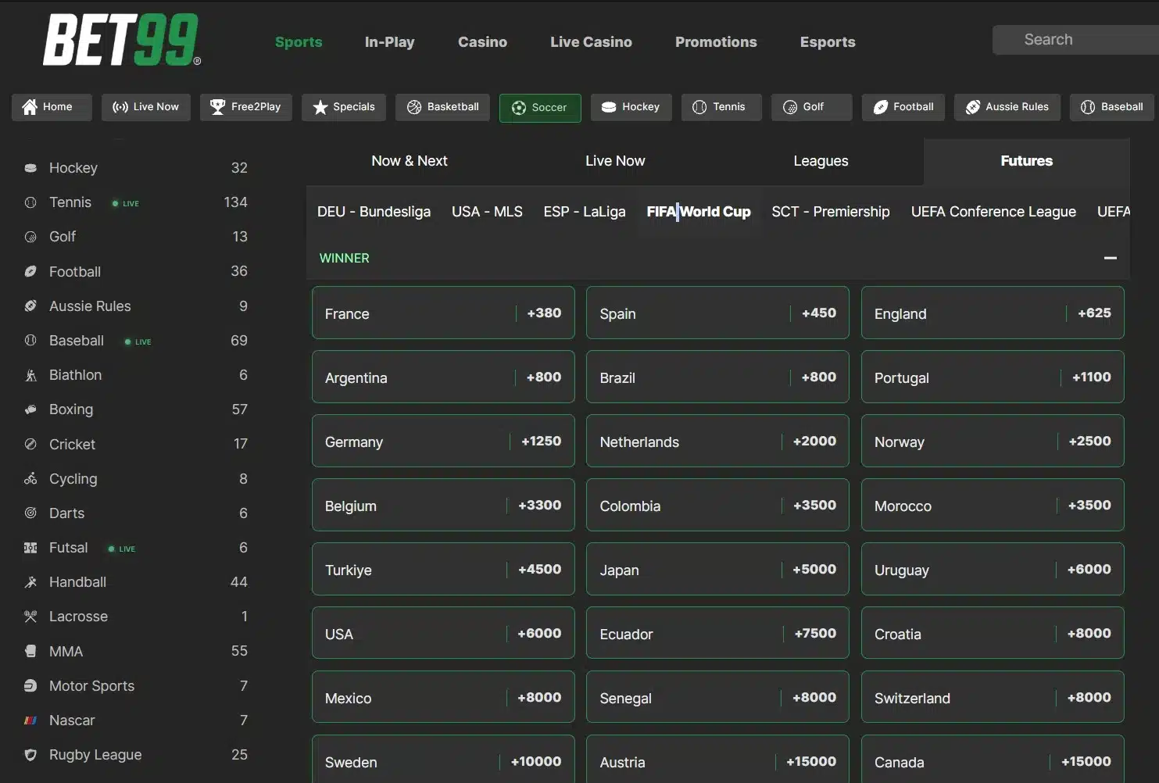Switch to the Now & Next tab
Screen dimensions: 1159x783
(410, 161)
